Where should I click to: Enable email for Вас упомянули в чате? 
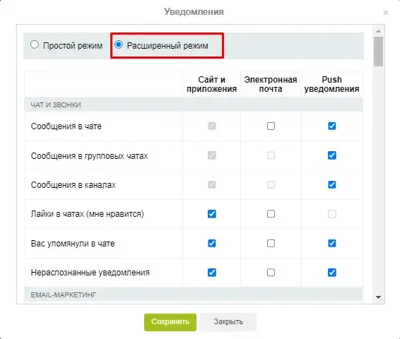pos(271,243)
